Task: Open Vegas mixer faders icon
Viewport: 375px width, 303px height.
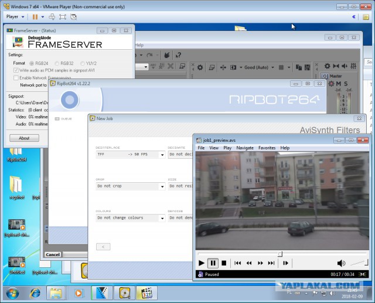Action: (353, 66)
